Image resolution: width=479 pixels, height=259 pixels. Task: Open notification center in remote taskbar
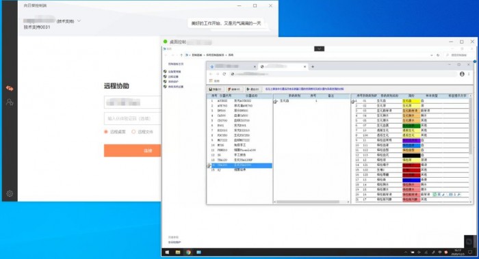[470, 252]
